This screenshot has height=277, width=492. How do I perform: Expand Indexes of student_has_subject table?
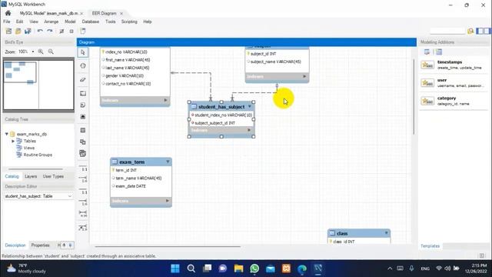coord(249,130)
